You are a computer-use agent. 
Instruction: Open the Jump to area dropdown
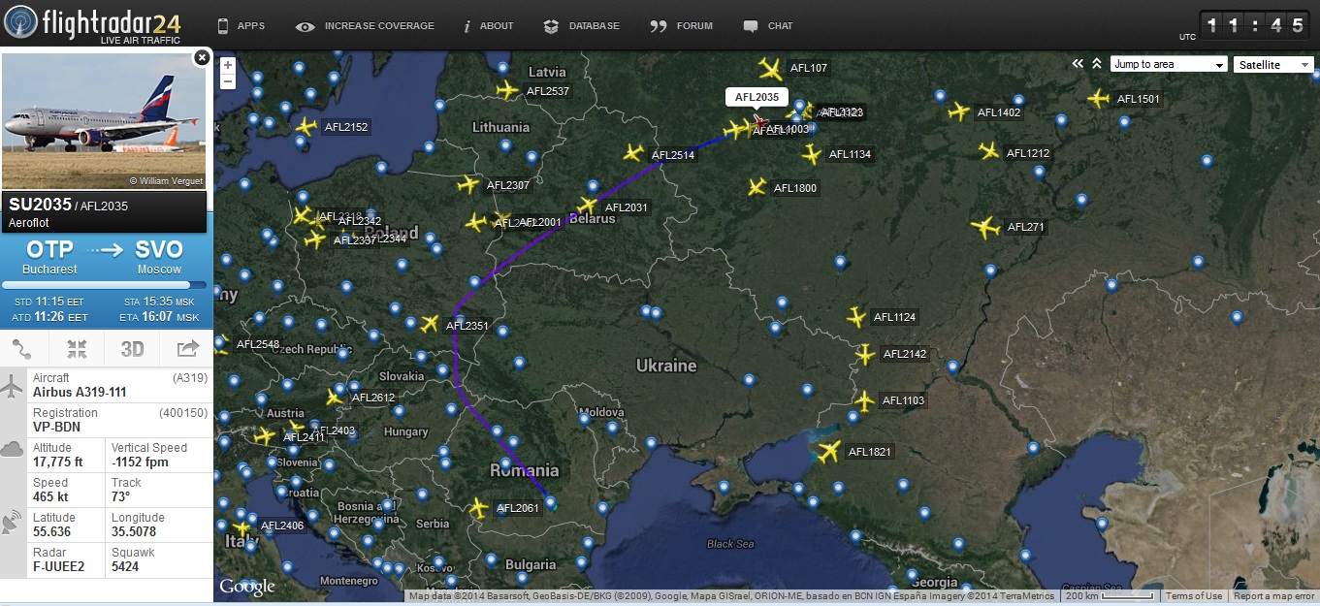point(1168,65)
